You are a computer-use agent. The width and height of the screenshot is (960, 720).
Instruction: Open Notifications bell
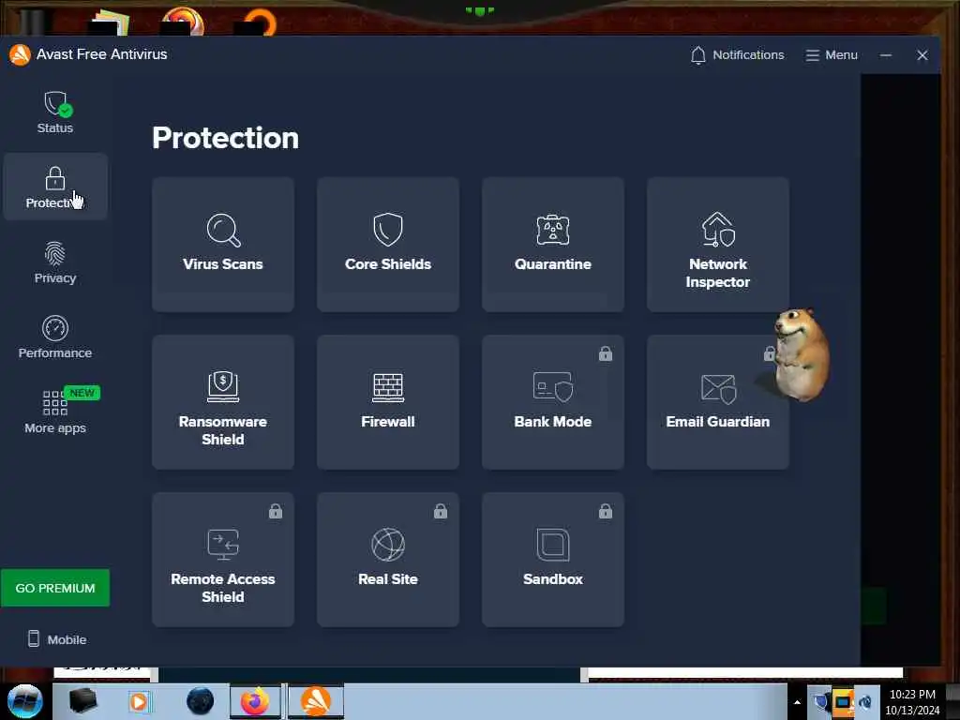[x=737, y=55]
